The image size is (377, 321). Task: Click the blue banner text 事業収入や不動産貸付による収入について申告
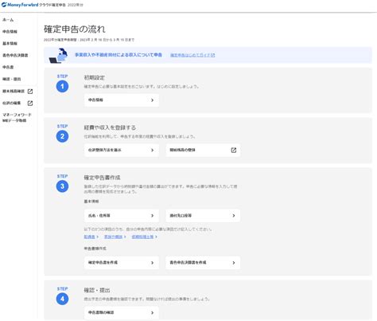pos(119,55)
